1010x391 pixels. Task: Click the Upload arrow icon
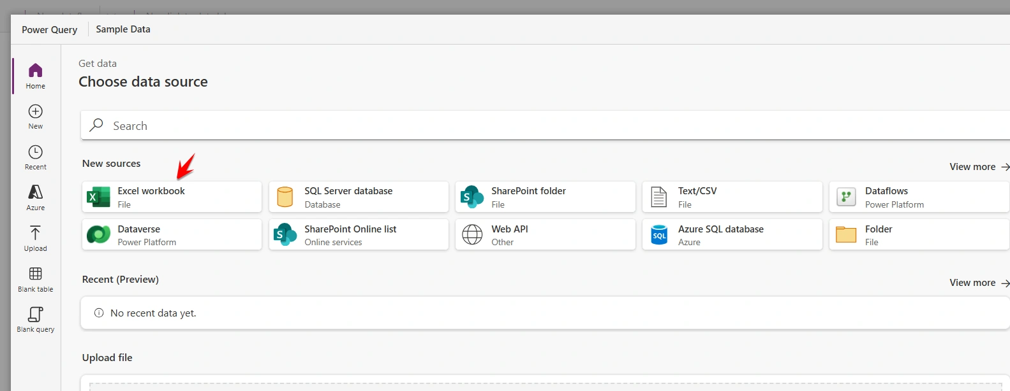coord(36,233)
